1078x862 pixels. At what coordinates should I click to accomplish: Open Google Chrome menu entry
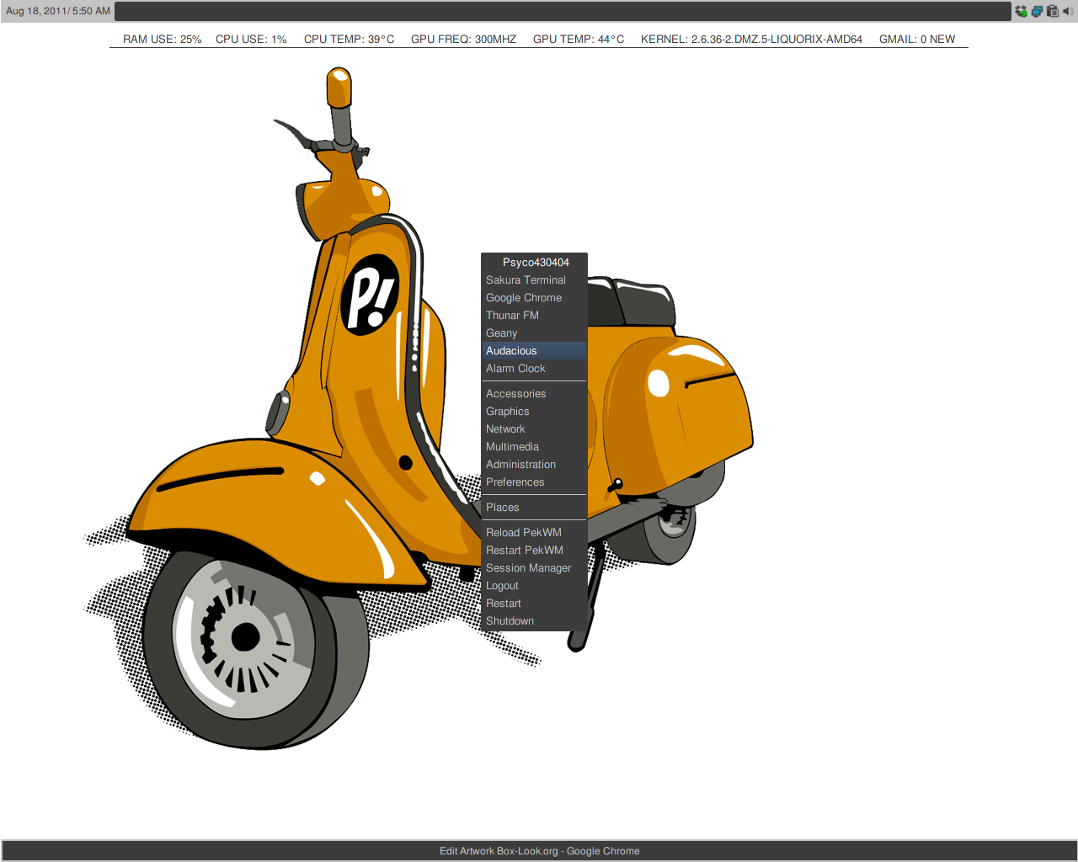pyautogui.click(x=534, y=298)
